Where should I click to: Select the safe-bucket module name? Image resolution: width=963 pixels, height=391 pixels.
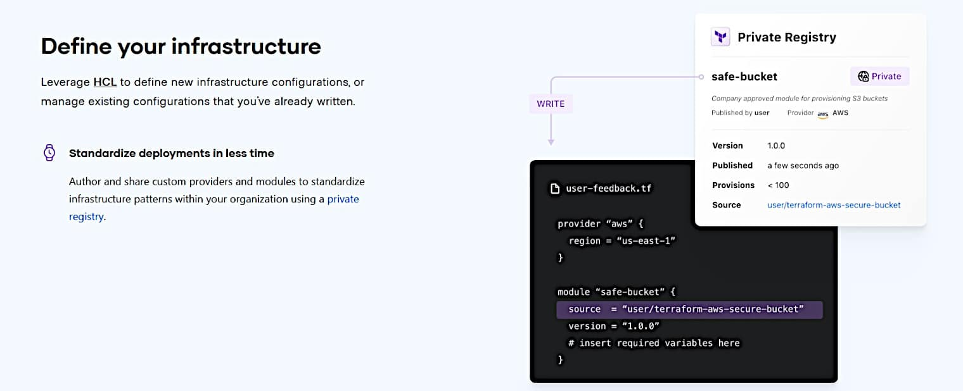point(744,77)
